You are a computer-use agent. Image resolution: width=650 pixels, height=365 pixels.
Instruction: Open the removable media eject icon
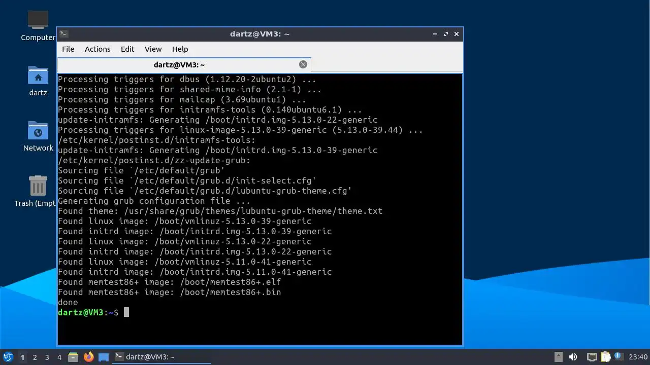tap(558, 357)
